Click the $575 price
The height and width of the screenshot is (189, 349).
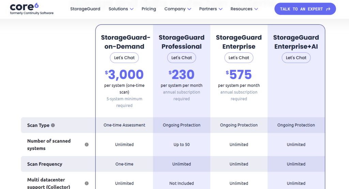[239, 75]
